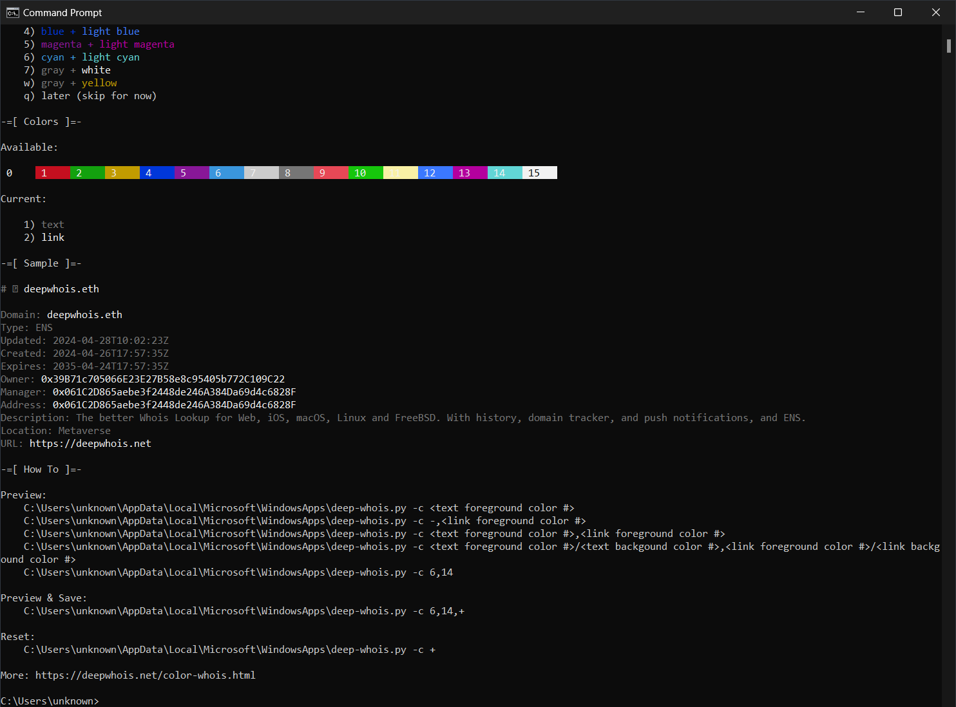Select magenta color swatch number 13

click(x=470, y=173)
